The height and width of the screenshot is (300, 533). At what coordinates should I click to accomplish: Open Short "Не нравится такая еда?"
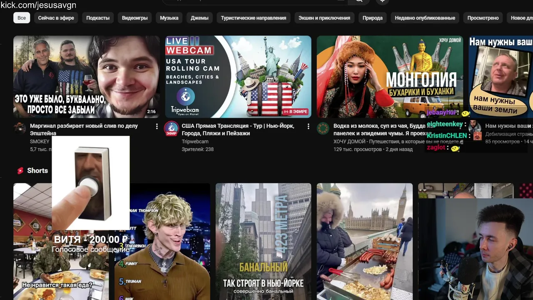[61, 242]
